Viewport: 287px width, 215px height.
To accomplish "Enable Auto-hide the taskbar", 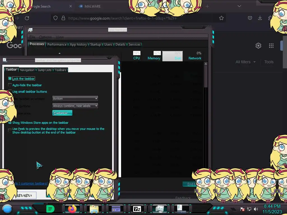I will tap(10, 85).
